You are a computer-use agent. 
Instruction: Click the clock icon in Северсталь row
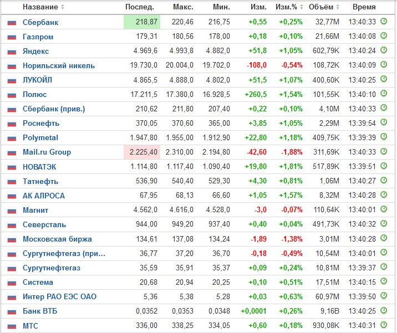384,223
